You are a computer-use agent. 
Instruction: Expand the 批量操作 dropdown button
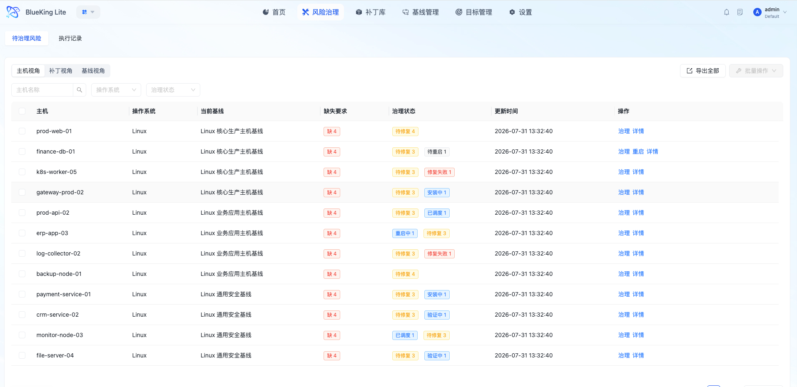pyautogui.click(x=756, y=71)
